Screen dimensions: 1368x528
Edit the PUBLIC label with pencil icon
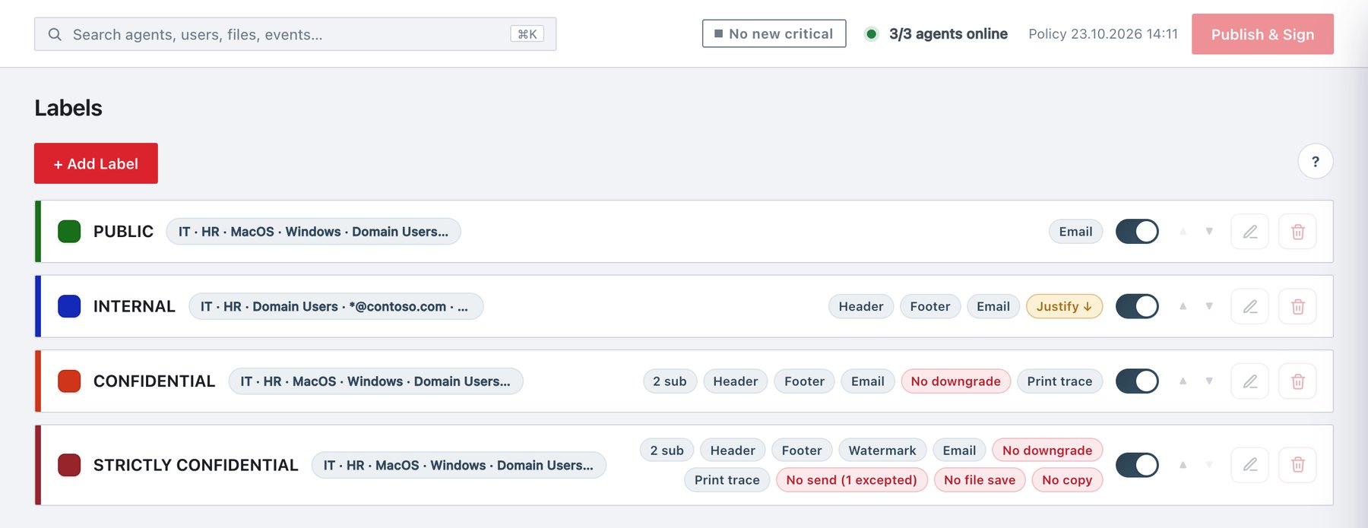point(1249,232)
